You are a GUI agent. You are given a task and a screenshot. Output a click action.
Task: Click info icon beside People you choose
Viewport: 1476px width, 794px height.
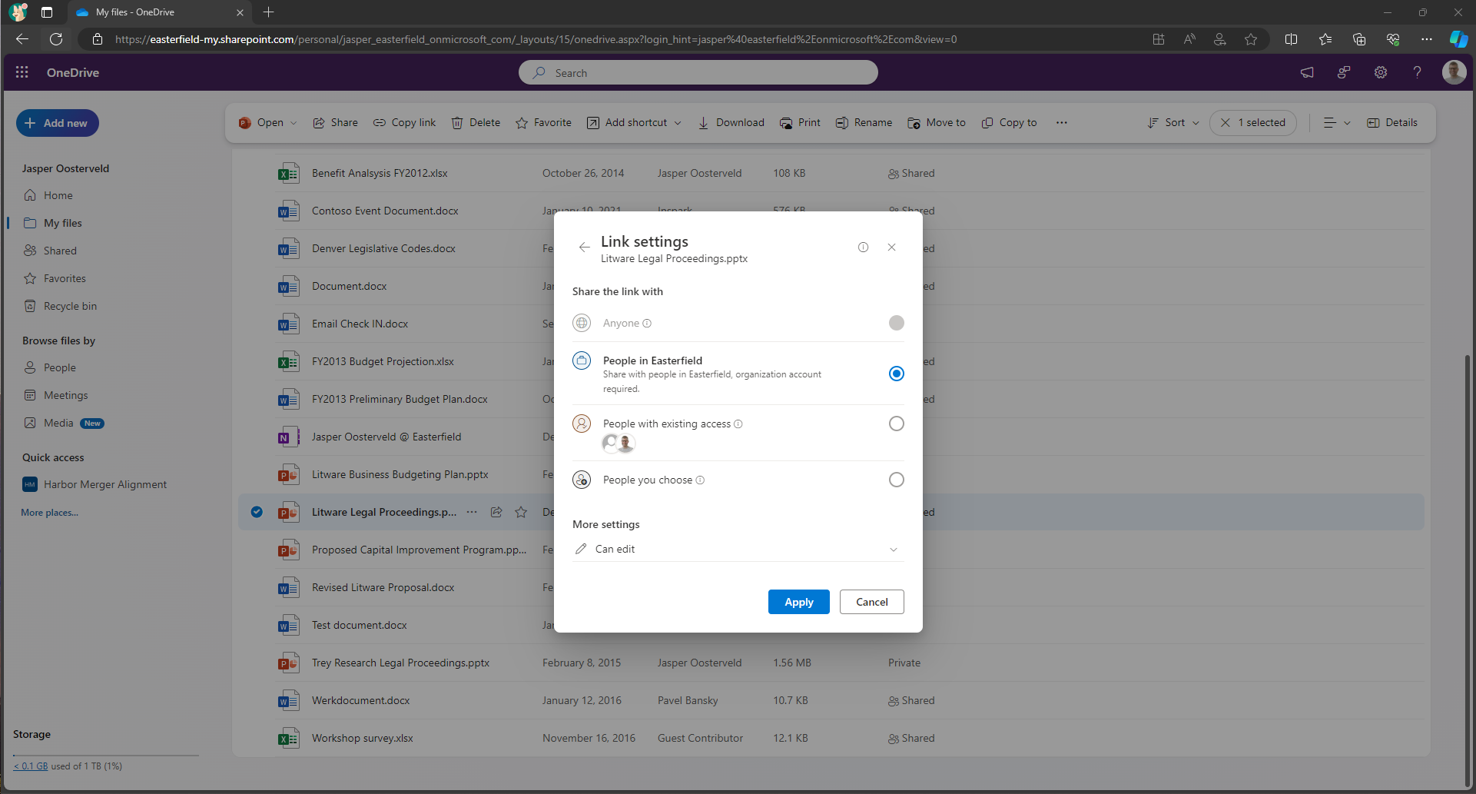coord(700,480)
